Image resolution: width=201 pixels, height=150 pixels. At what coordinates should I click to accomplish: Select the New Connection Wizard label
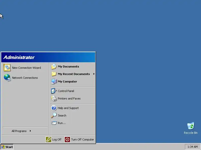[x=26, y=68]
